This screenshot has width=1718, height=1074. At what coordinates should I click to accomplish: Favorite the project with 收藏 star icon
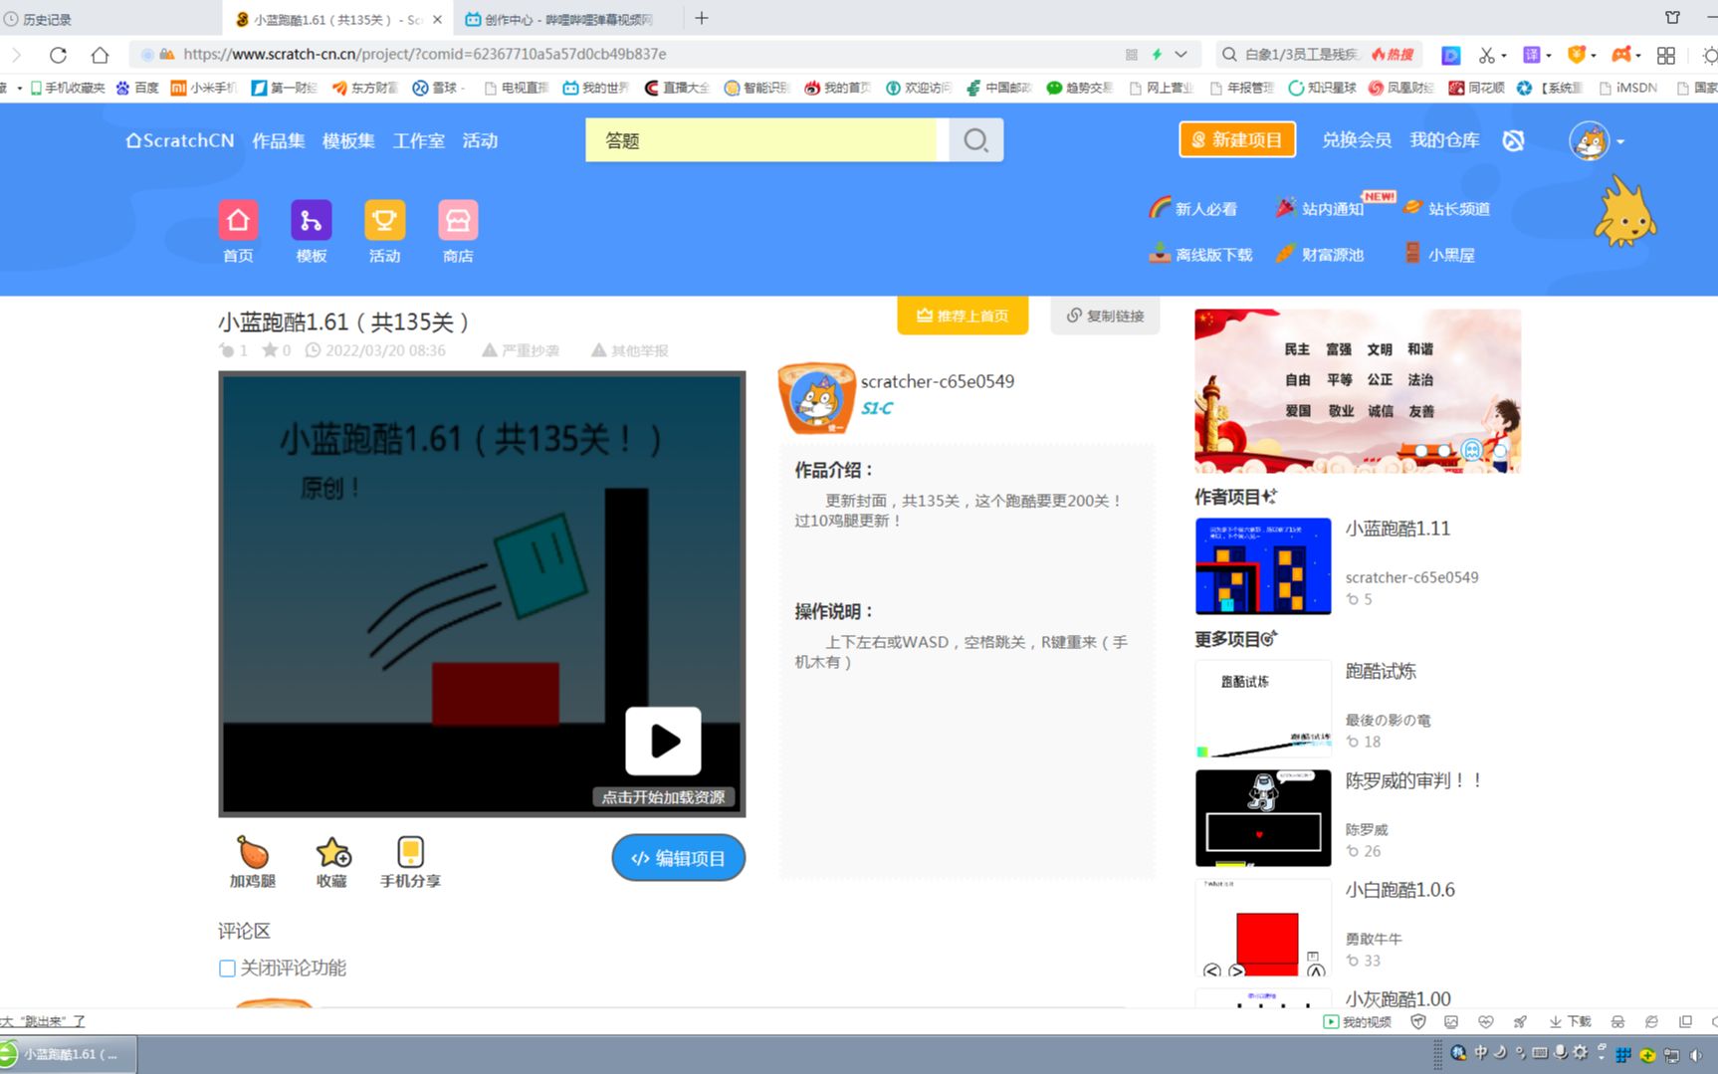pos(332,854)
